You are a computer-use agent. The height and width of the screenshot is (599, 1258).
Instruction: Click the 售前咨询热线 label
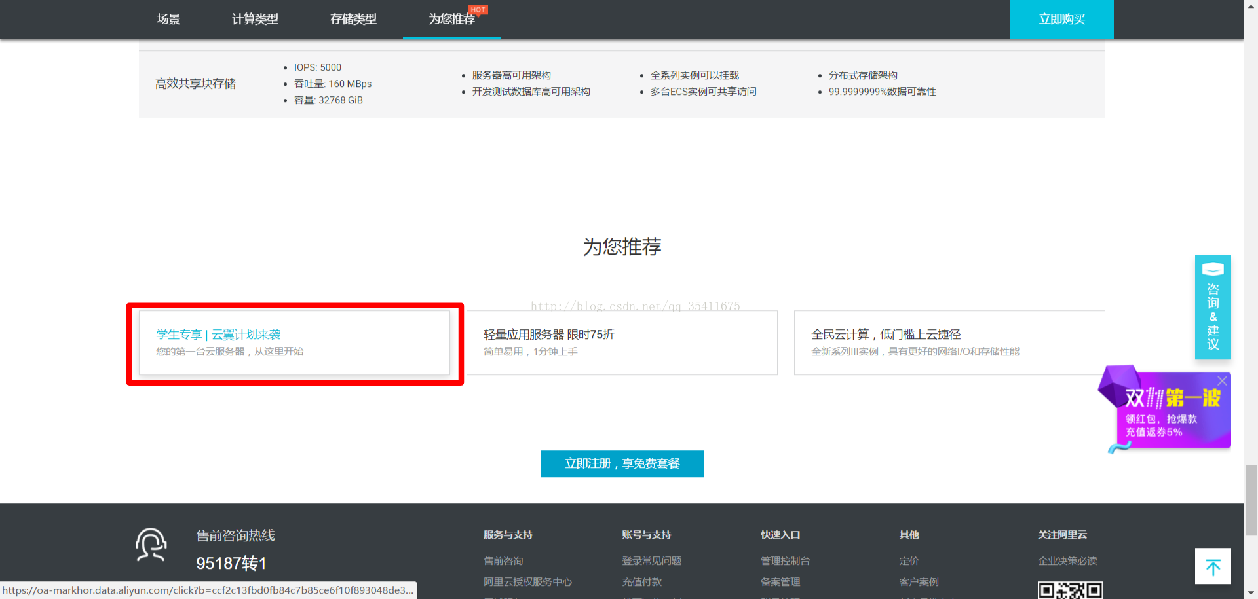[235, 535]
